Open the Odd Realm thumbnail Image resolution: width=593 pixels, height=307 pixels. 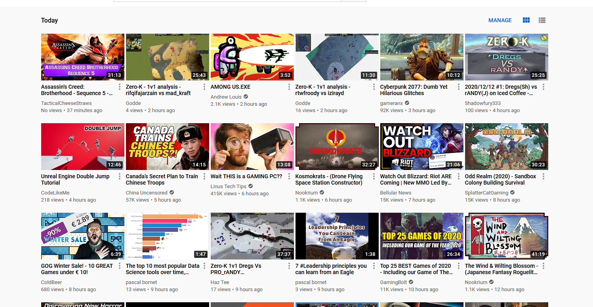(507, 147)
